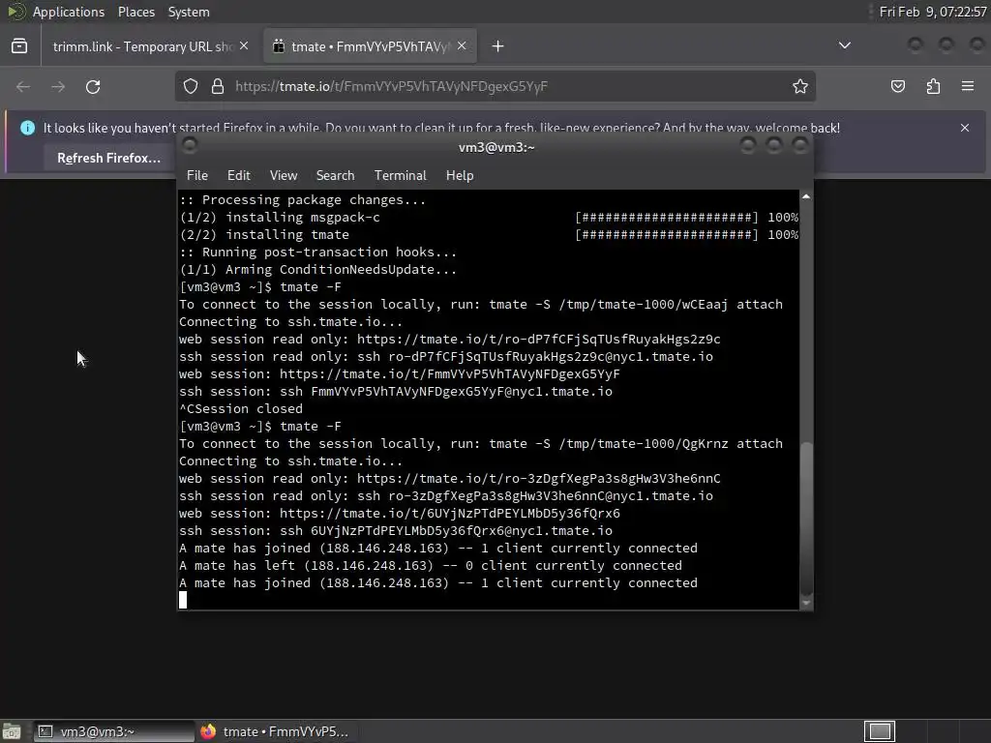Go back with the browser back arrow
Image resolution: width=991 pixels, height=743 pixels.
[23, 86]
